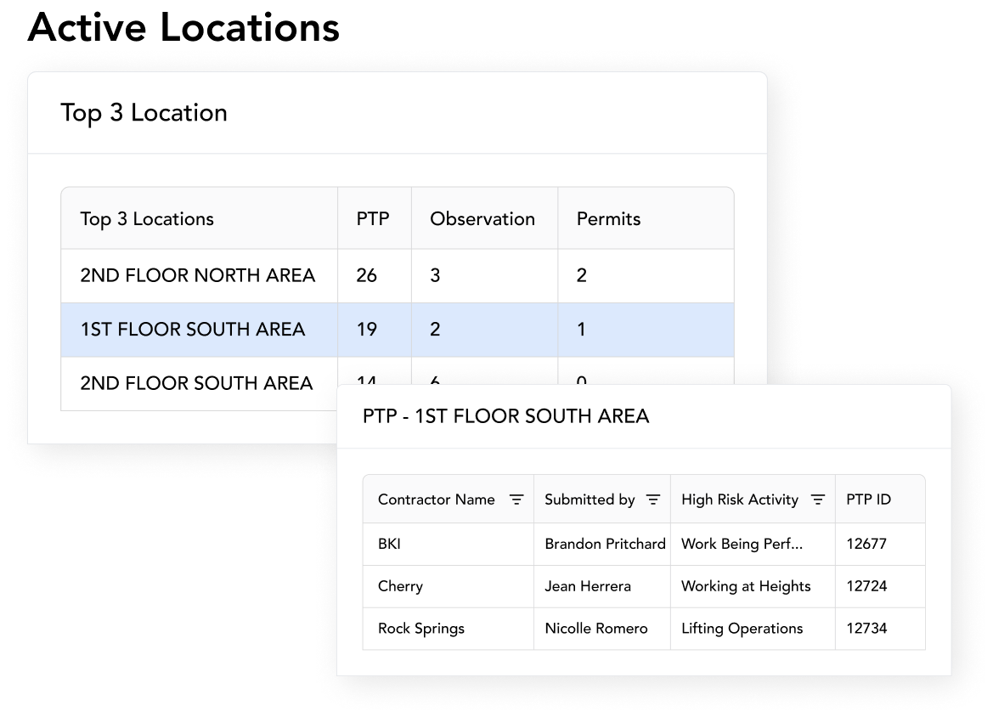The height and width of the screenshot is (717, 993).
Task: Select the 2ND FLOOR SOUTH AREA row
Action: coord(196,383)
